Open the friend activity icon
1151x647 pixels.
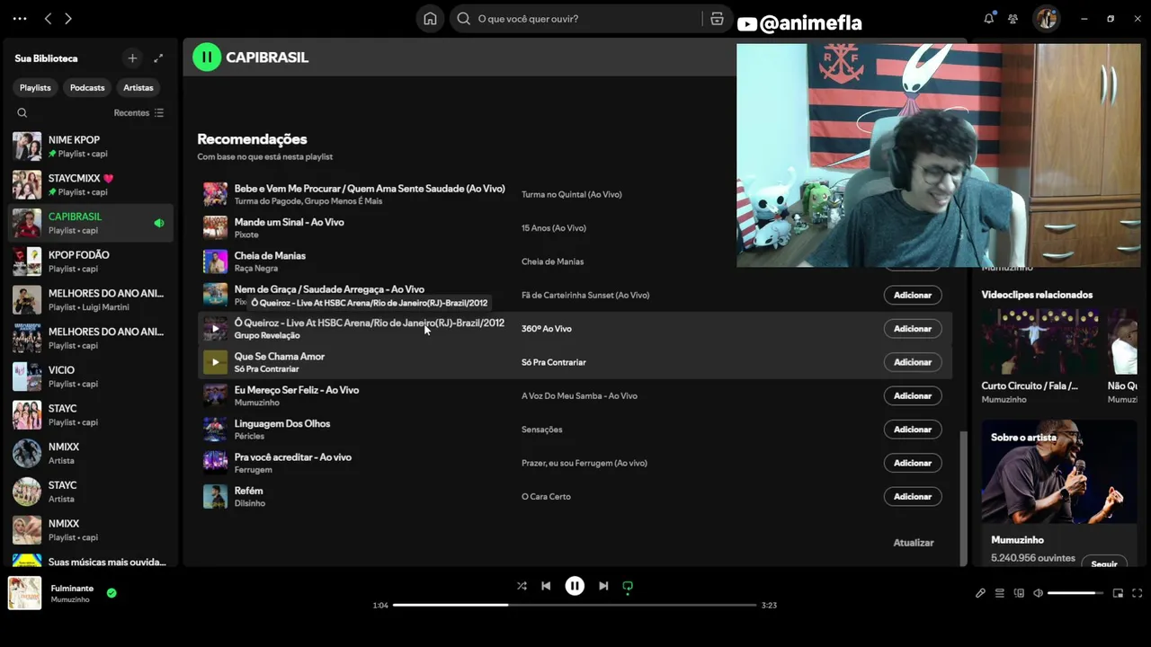(x=1013, y=19)
